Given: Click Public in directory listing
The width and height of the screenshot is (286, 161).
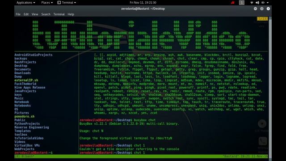Looking at the screenshot, I should coord(20,120).
